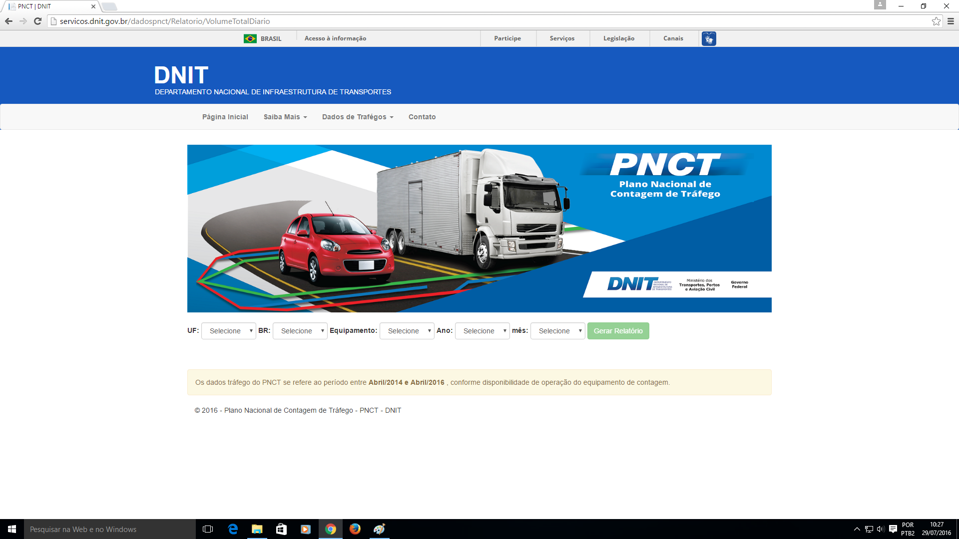Expand the Dados de Tráfegos menu
The height and width of the screenshot is (539, 959).
coord(358,117)
